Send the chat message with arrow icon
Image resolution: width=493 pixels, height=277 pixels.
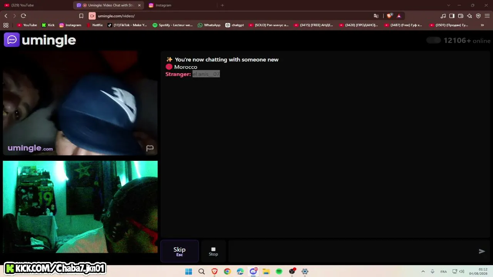(482, 251)
